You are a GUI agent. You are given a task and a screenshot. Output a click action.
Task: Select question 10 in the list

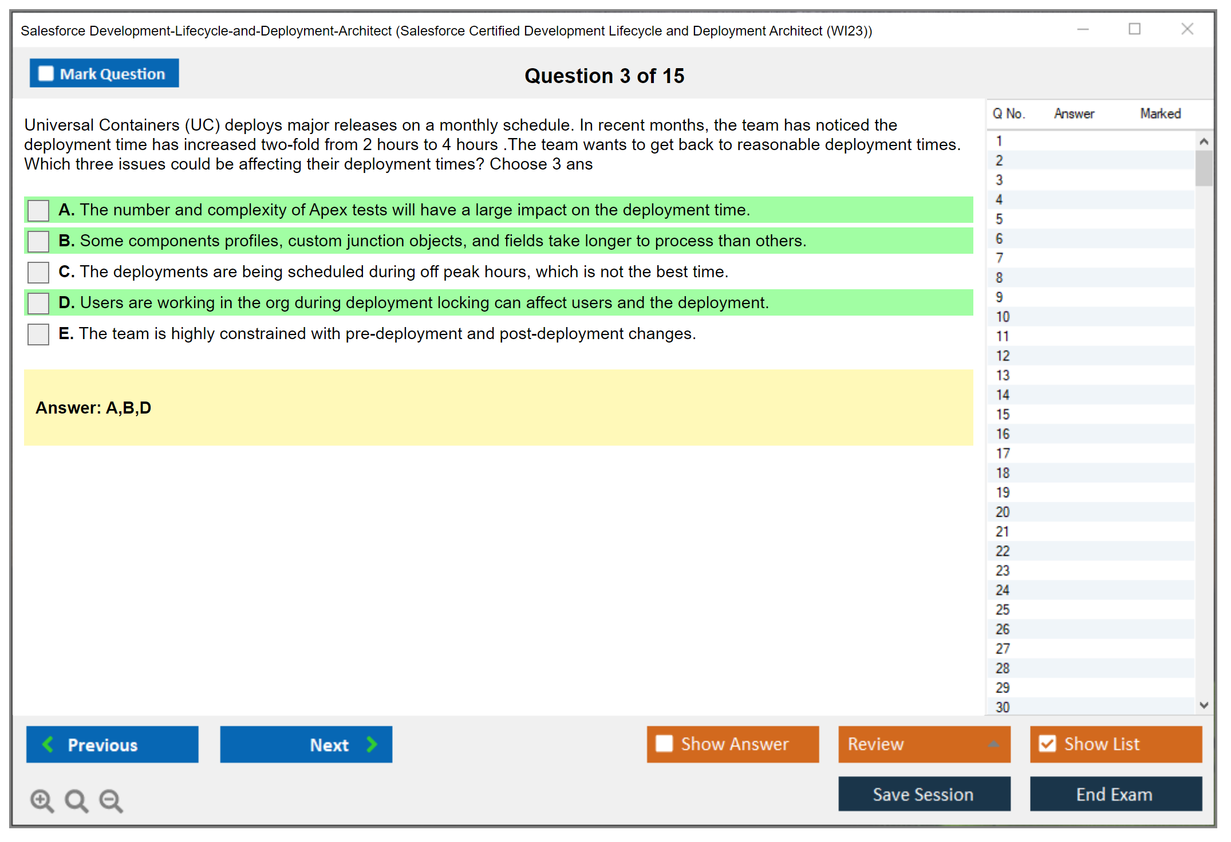pyautogui.click(x=1003, y=317)
